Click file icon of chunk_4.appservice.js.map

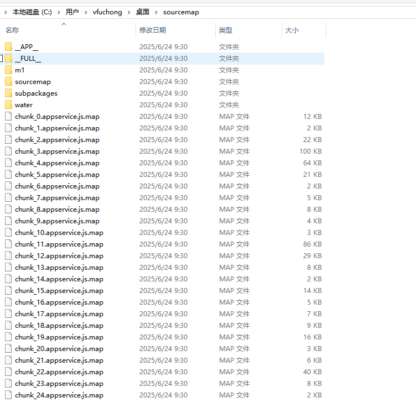coord(8,163)
